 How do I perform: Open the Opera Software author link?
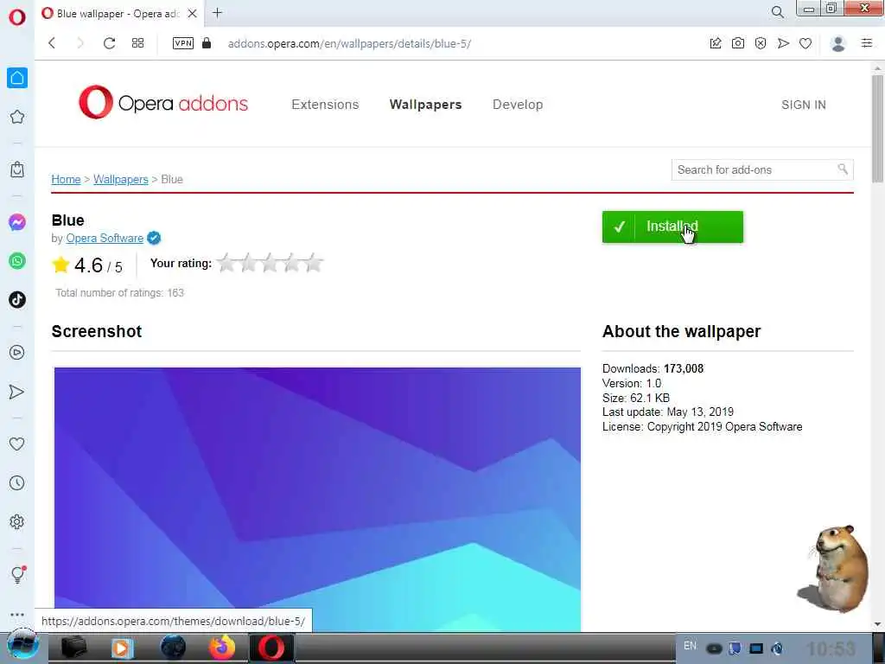click(105, 239)
